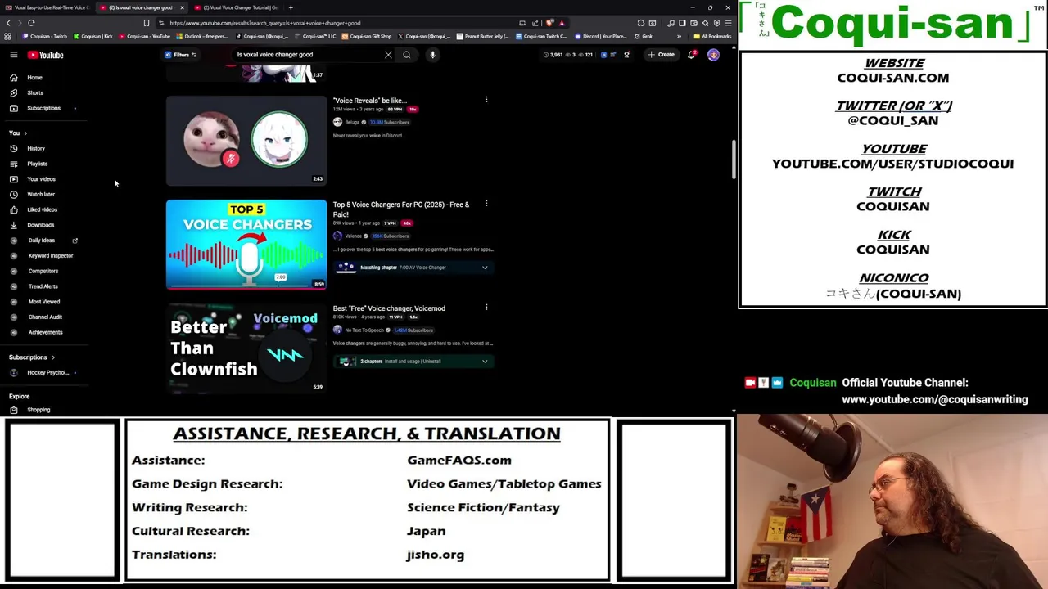The width and height of the screenshot is (1048, 589).
Task: Click the page vertical scrollbar thumb
Action: coord(734,160)
